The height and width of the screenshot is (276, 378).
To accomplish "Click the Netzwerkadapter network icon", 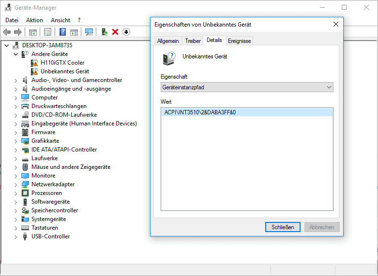I will click(25, 184).
